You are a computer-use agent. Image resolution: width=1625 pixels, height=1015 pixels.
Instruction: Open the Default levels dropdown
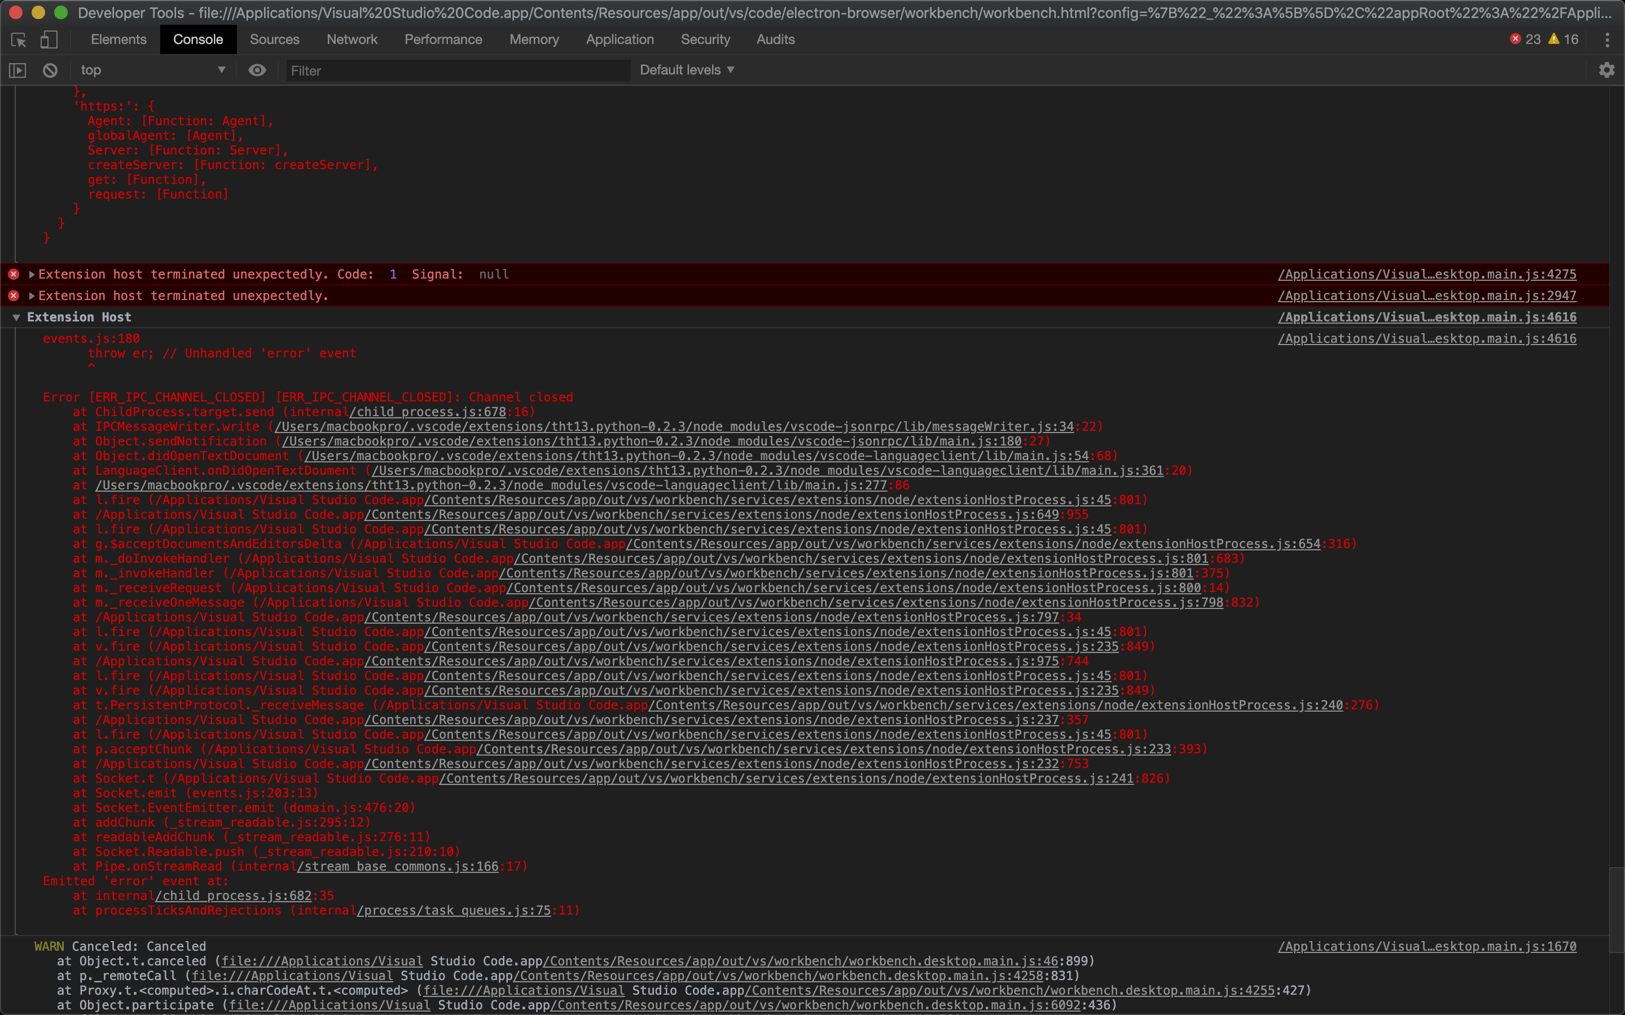coord(686,69)
